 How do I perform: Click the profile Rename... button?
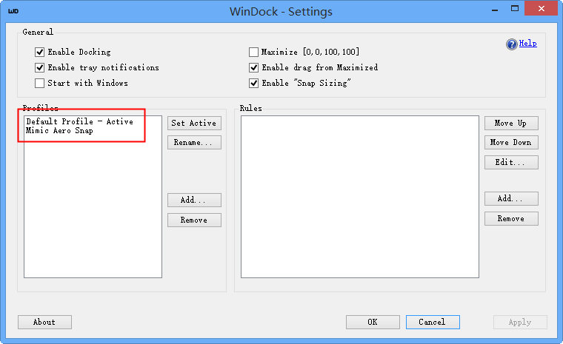[194, 142]
